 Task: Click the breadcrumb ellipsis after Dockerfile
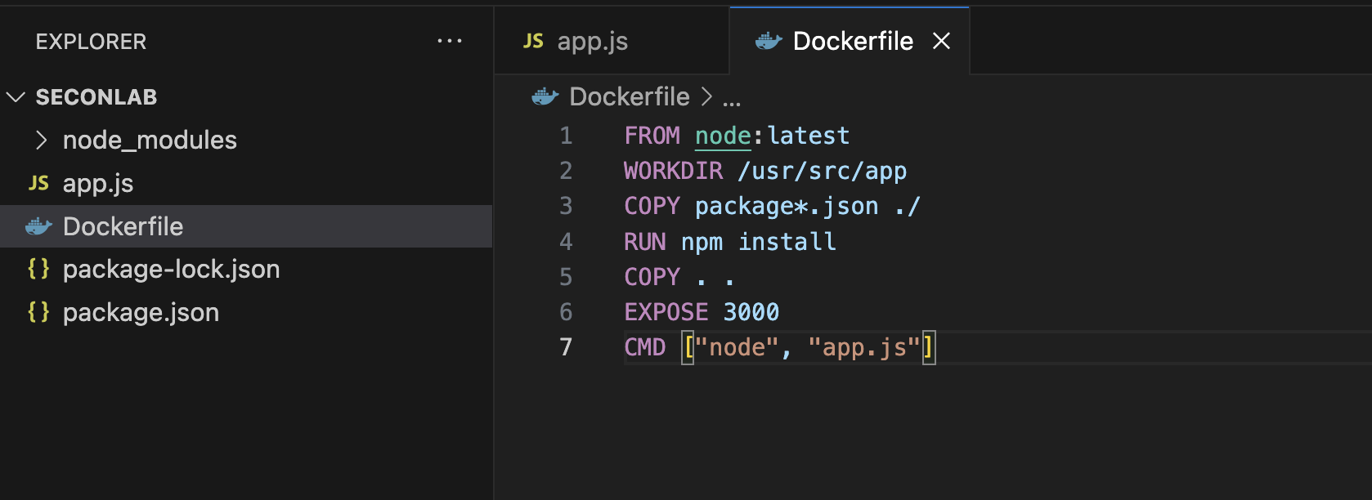point(732,102)
